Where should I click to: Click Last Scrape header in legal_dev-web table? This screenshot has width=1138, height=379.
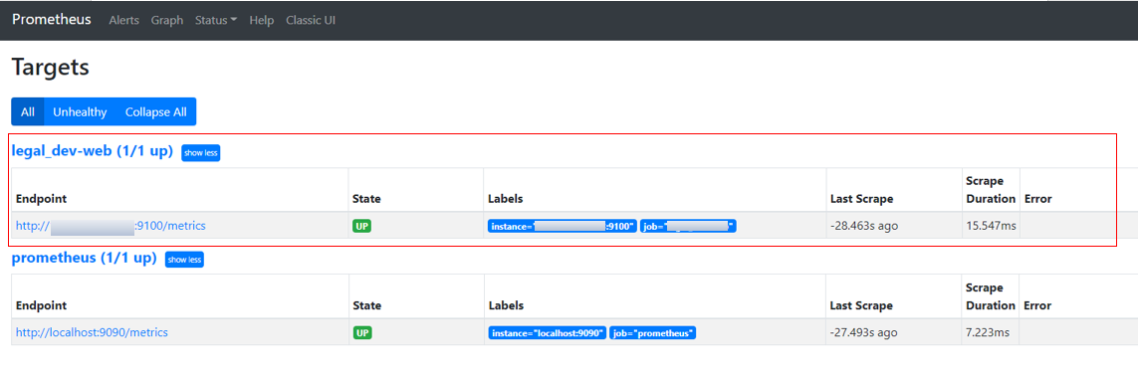pyautogui.click(x=861, y=199)
